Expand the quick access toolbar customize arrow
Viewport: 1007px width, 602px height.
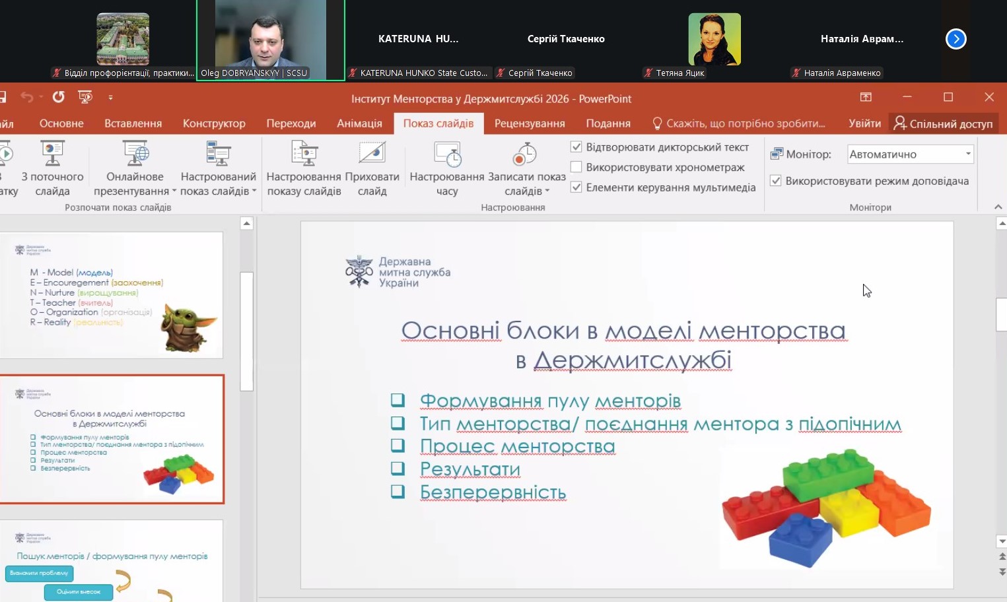pyautogui.click(x=110, y=98)
